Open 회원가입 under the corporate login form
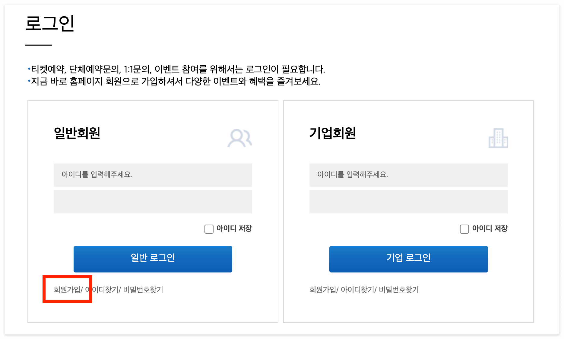This screenshot has height=339, width=564. coord(322,290)
